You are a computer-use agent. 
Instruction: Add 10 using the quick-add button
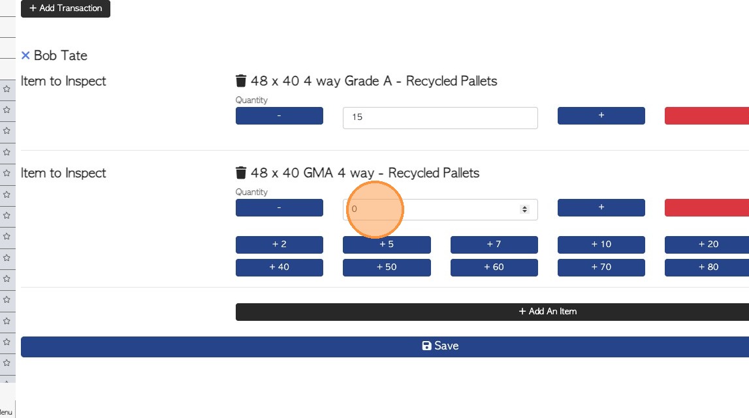point(601,245)
